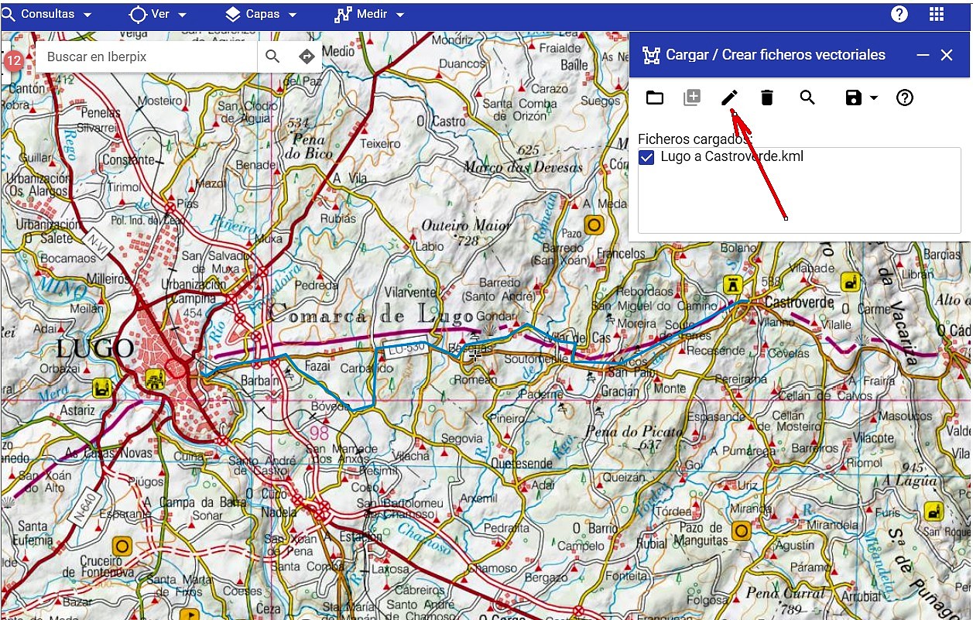Open the Consultas menu
The height and width of the screenshot is (620, 973).
click(47, 14)
